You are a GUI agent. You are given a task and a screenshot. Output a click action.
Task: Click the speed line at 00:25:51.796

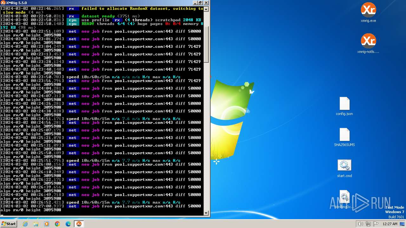[x=90, y=161]
